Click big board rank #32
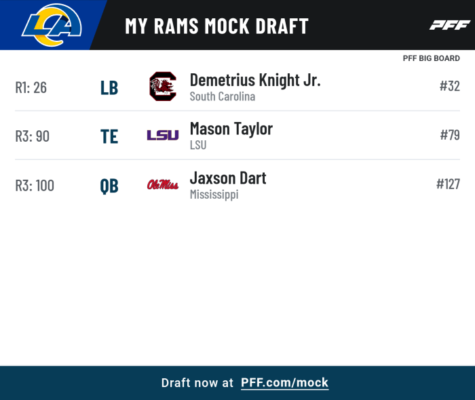This screenshot has height=400, width=475. pyautogui.click(x=449, y=86)
